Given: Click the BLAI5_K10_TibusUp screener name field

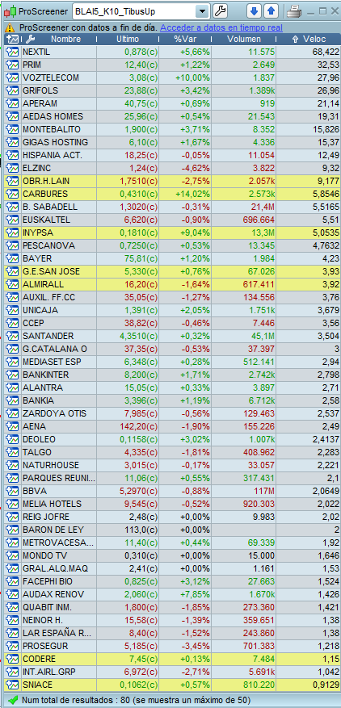Looking at the screenshot, I should 134,11.
